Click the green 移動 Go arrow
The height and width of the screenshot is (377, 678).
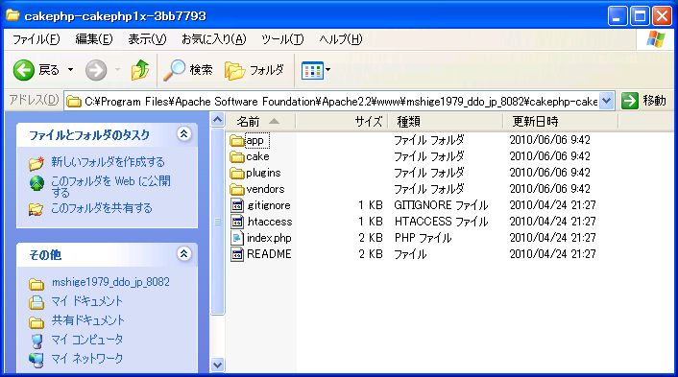pyautogui.click(x=630, y=101)
